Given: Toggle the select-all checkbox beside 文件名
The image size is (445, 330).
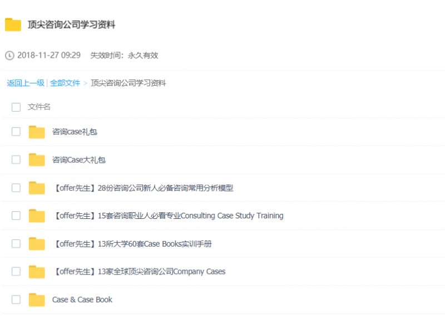Looking at the screenshot, I should tap(16, 107).
